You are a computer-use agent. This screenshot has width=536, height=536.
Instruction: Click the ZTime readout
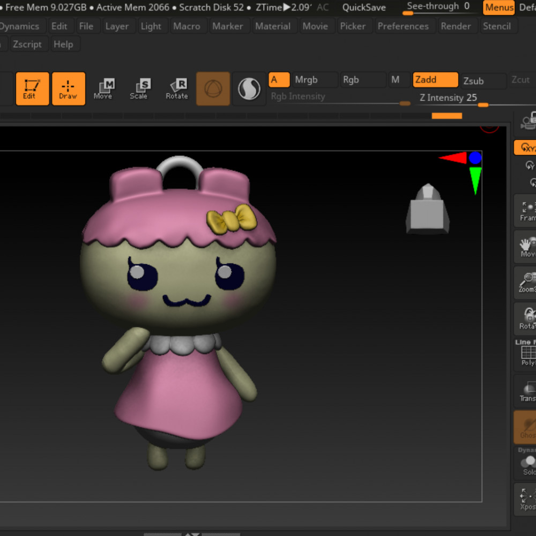(284, 7)
